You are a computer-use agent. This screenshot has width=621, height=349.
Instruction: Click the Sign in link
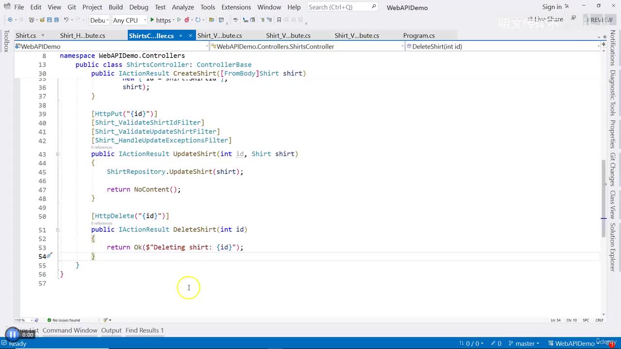[552, 7]
